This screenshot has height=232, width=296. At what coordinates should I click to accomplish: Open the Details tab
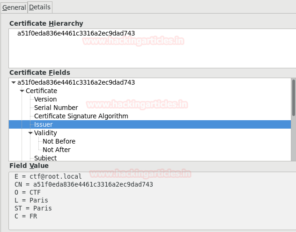coord(40,7)
